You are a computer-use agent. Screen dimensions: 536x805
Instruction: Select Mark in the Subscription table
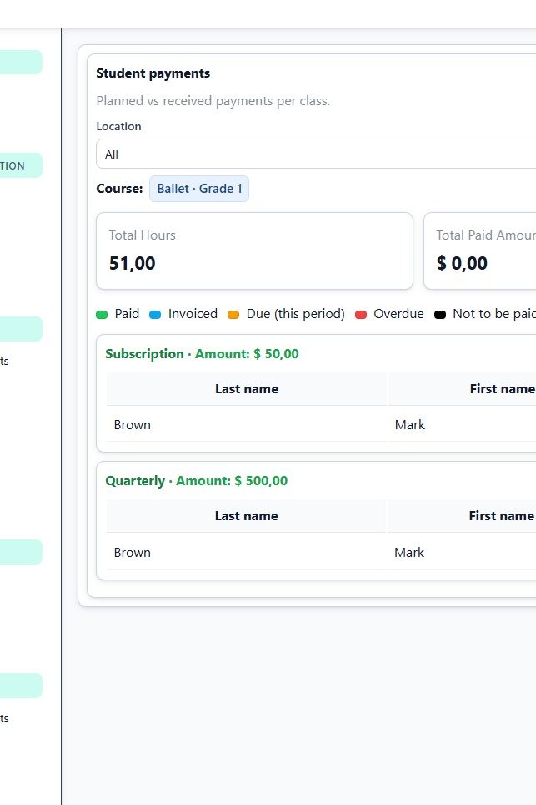point(409,425)
